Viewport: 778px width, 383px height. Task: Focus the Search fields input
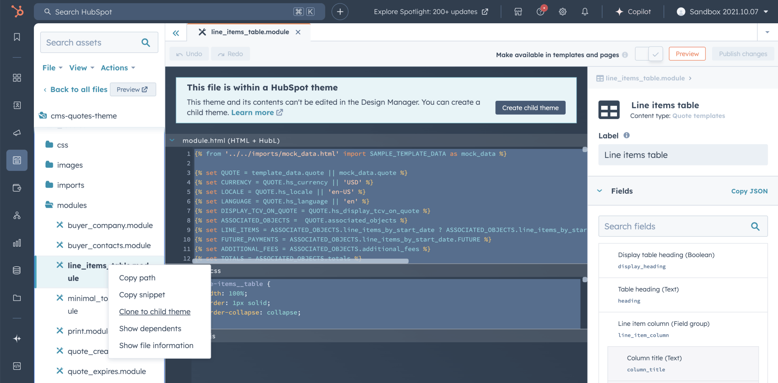pyautogui.click(x=683, y=226)
